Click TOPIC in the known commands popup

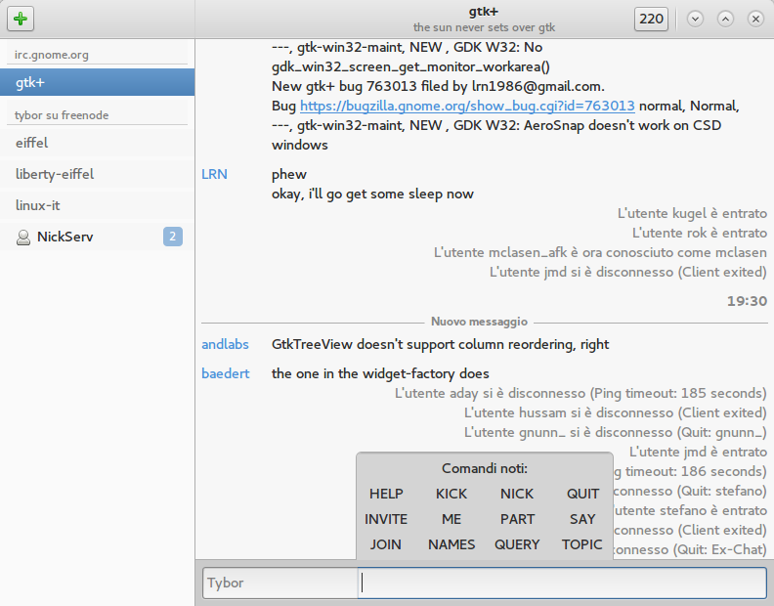(x=582, y=544)
